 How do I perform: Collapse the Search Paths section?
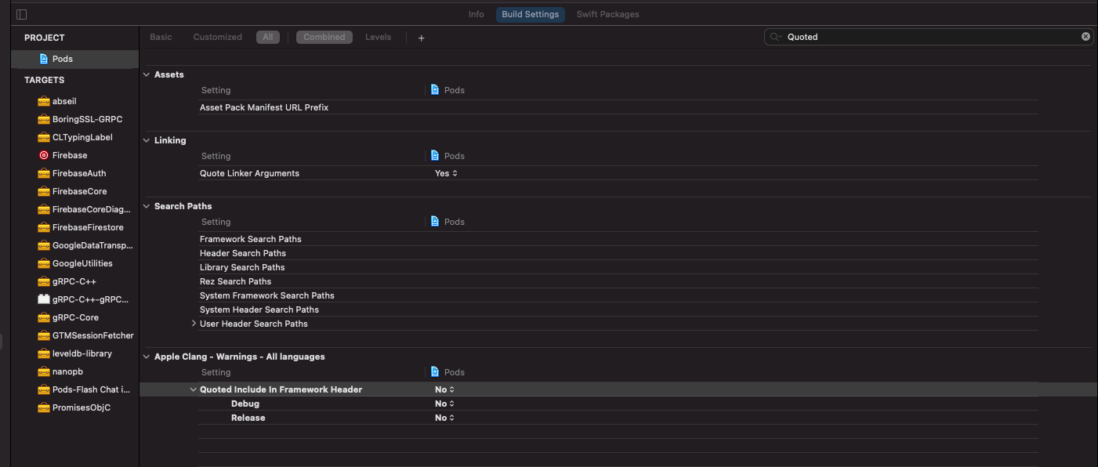point(147,206)
